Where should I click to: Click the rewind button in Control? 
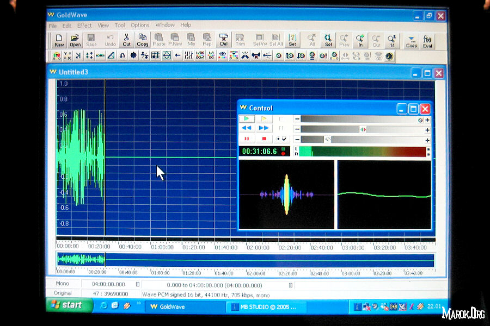(247, 128)
